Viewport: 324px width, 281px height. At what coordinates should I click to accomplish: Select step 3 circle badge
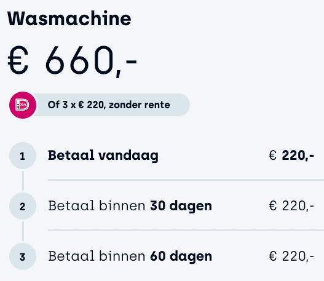point(23,256)
